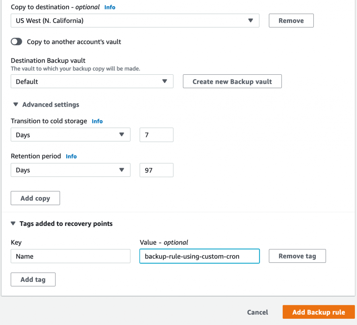
Task: Click inside the tag Value field
Action: 199,256
